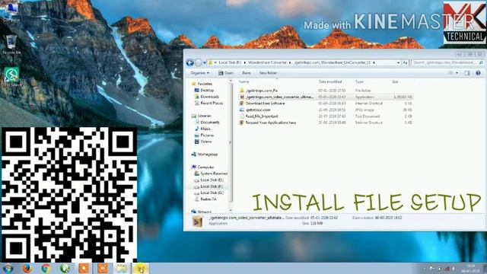Change the view with the views icon
Image resolution: width=487 pixels, height=274 pixels.
coord(450,73)
